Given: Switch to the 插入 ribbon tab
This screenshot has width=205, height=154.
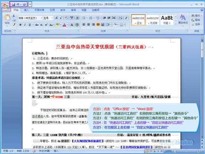Looking at the screenshot, I should tap(26, 10).
